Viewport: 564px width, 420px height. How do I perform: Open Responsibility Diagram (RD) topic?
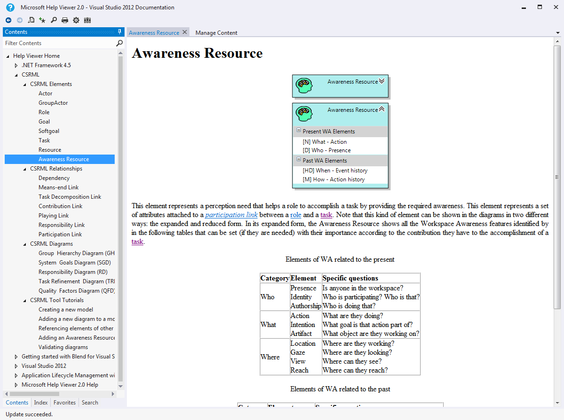(x=73, y=272)
